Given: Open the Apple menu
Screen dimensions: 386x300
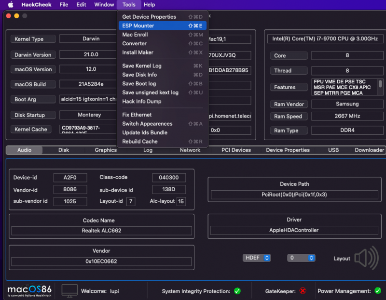Looking at the screenshot, I should tap(10, 4).
